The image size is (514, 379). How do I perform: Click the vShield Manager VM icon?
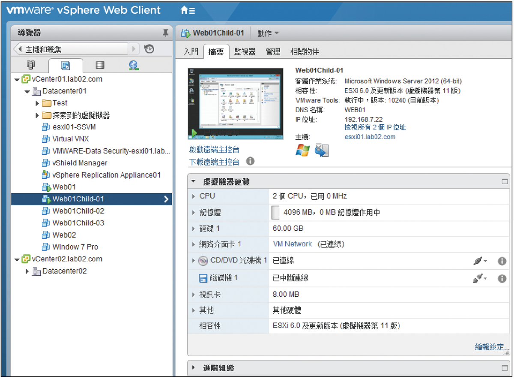[x=46, y=163]
